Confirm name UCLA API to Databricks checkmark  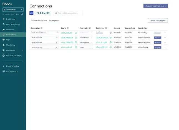tap(57, 33)
